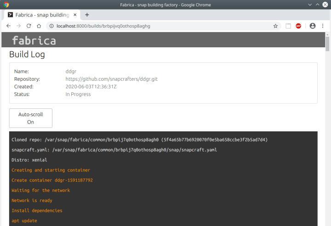Screen dimensions: 331x226
Task: Click 'Network is ready' log line
Action: coord(32,200)
